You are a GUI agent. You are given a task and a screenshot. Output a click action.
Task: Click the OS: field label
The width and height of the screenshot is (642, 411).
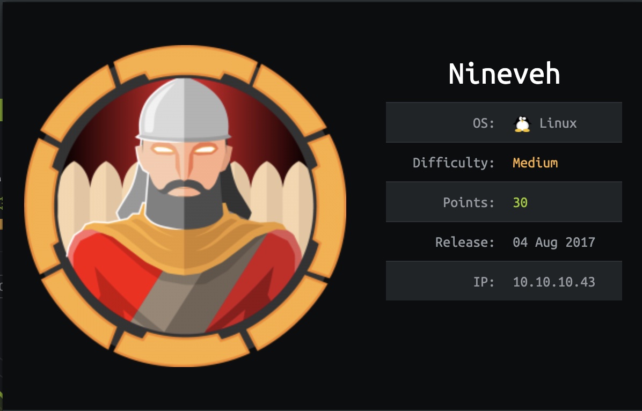pos(484,123)
